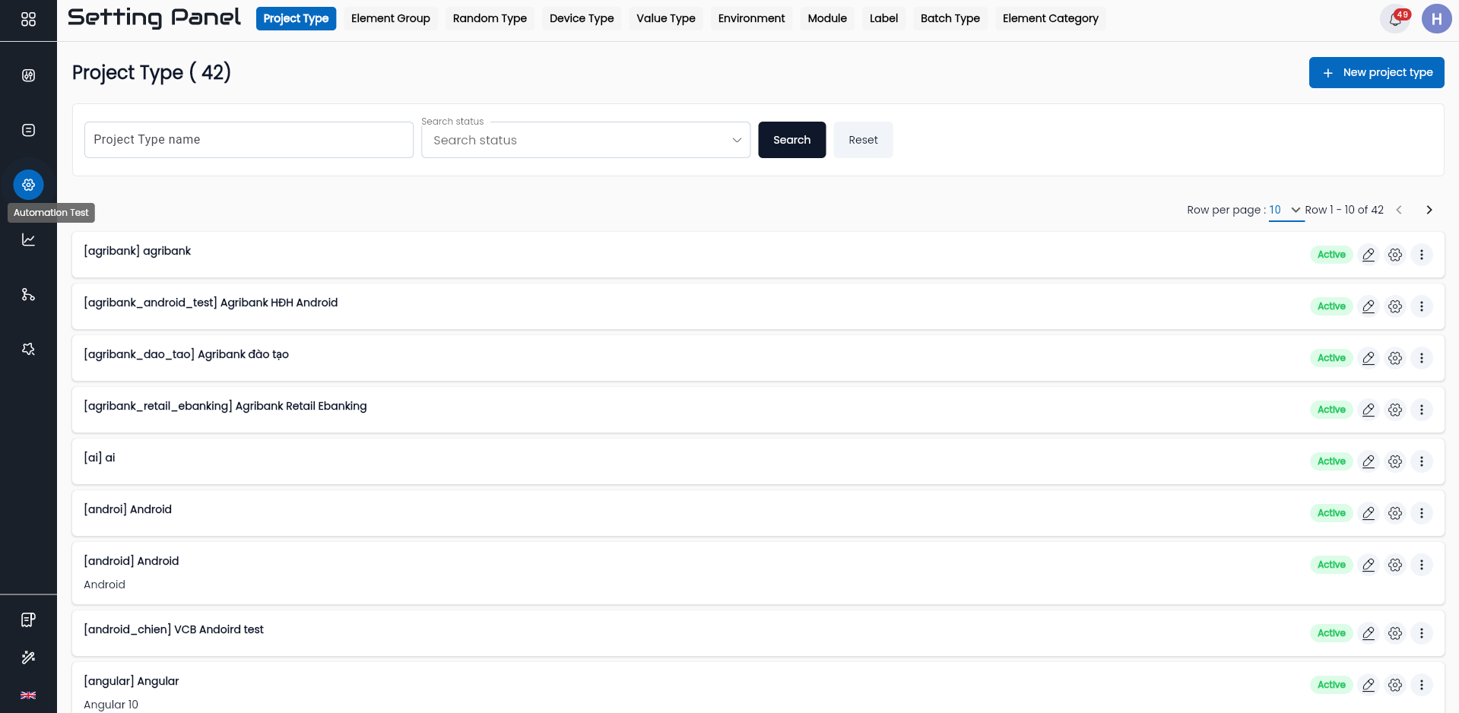The image size is (1459, 713).
Task: Open the Environment tab
Action: point(751,18)
